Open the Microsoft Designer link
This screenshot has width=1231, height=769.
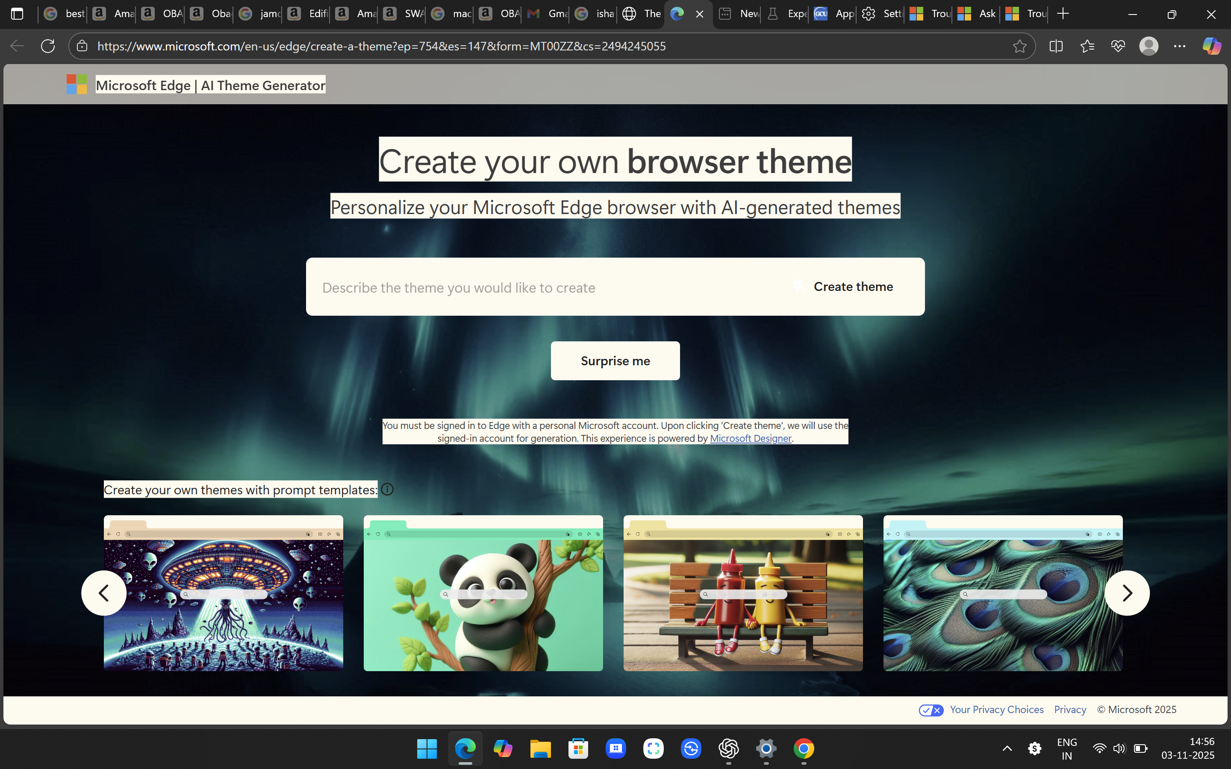[x=750, y=438]
